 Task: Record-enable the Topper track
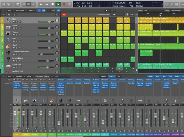20,35
